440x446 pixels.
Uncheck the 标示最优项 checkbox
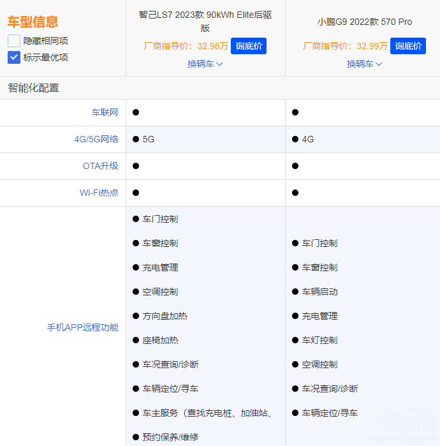pos(14,57)
